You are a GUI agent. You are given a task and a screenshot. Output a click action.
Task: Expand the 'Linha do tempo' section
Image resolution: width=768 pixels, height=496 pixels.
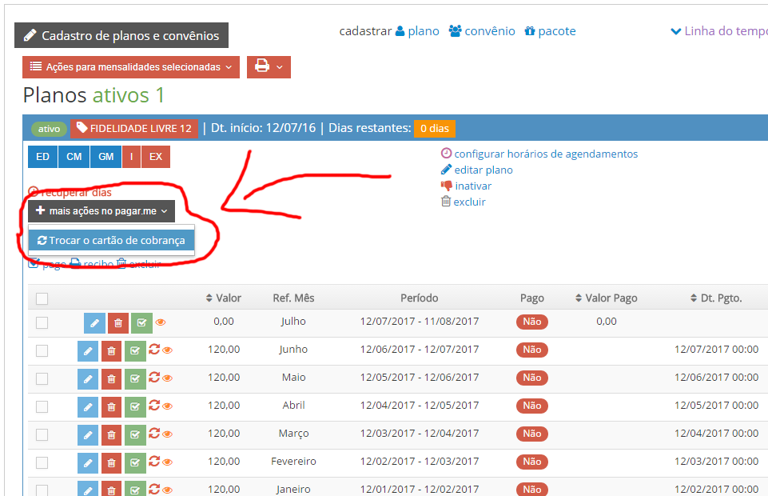[x=718, y=31]
